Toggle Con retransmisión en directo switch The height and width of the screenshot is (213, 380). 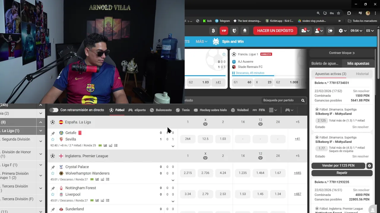[54, 110]
